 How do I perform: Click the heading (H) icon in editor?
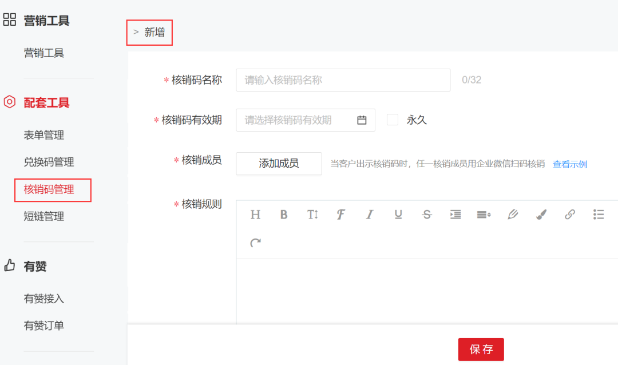click(x=255, y=215)
